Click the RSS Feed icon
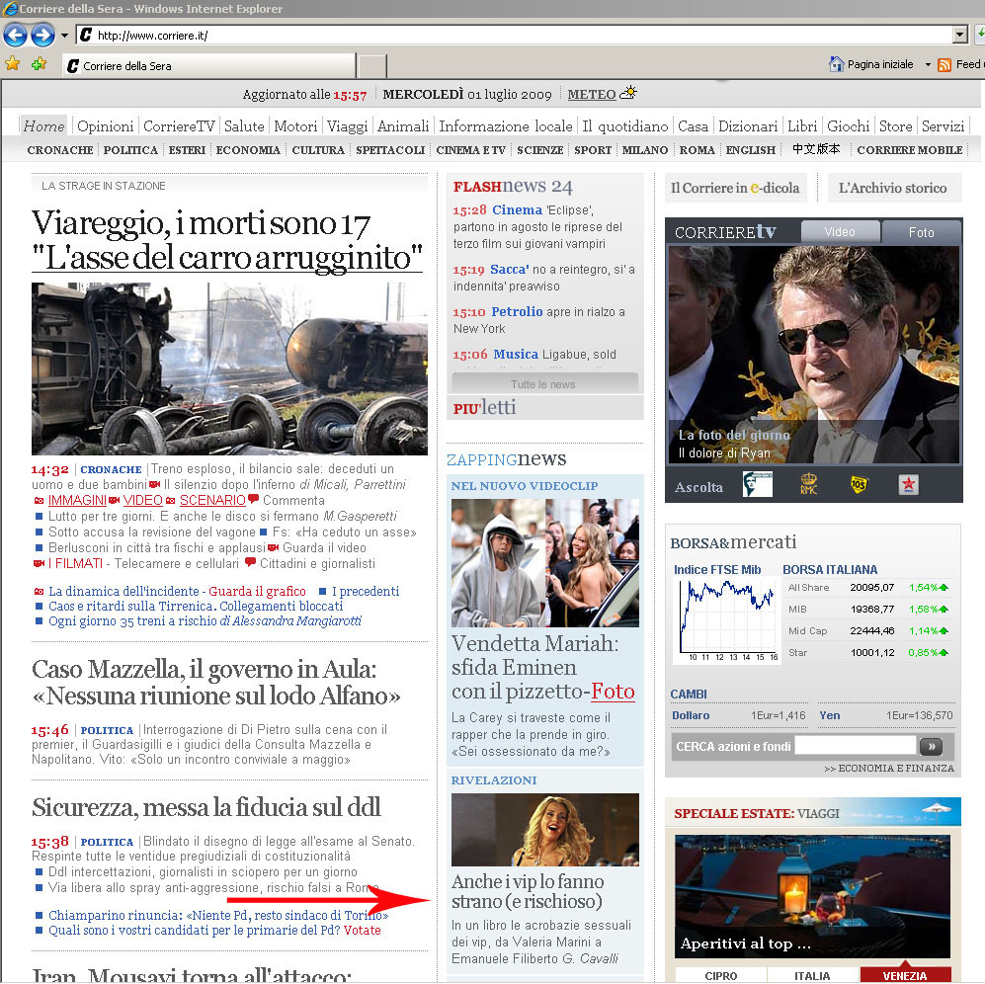This screenshot has width=985, height=984. click(x=944, y=65)
